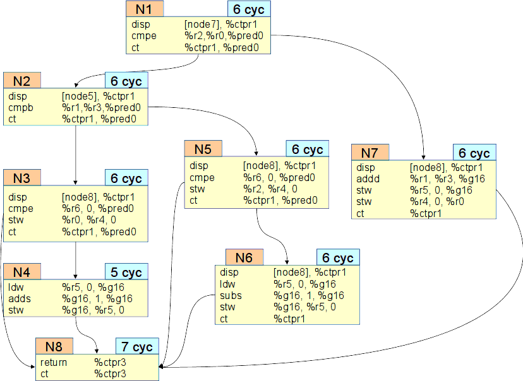Click the N3 node title box
523x381 pixels.
(22, 178)
